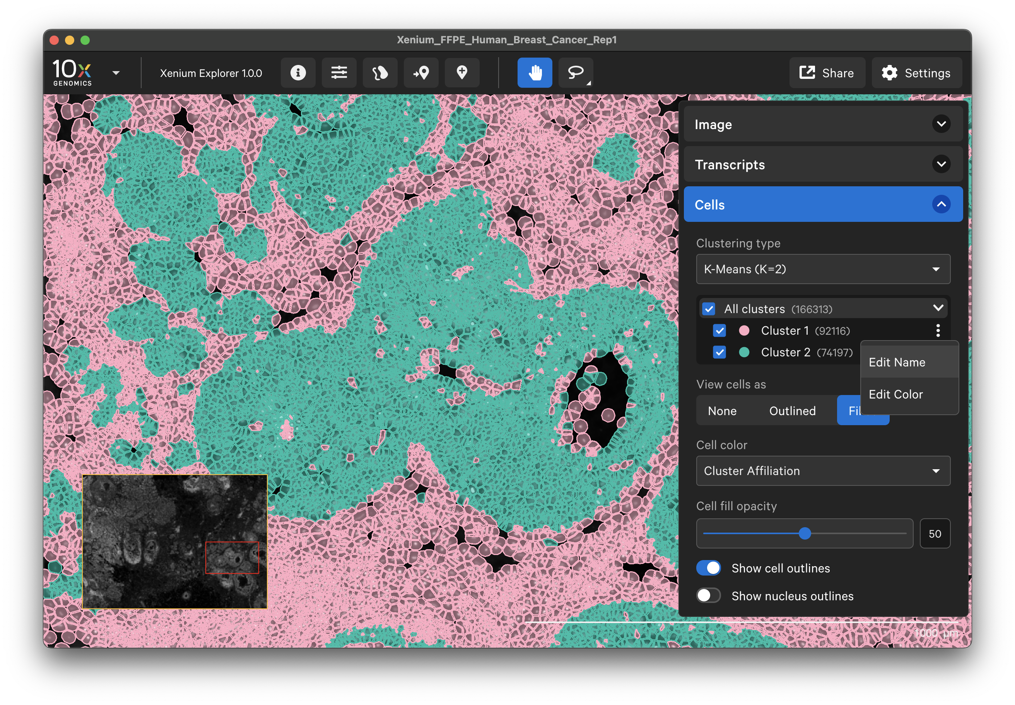The height and width of the screenshot is (705, 1015).
Task: Collapse the All clusters list chevron
Action: 938,308
